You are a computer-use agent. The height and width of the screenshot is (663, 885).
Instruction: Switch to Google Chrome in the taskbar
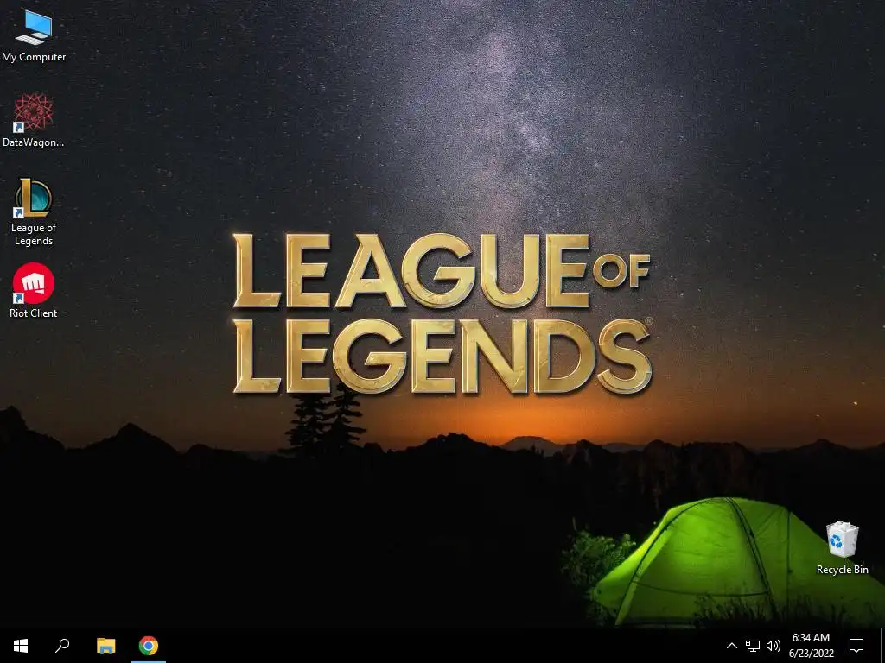tap(149, 646)
